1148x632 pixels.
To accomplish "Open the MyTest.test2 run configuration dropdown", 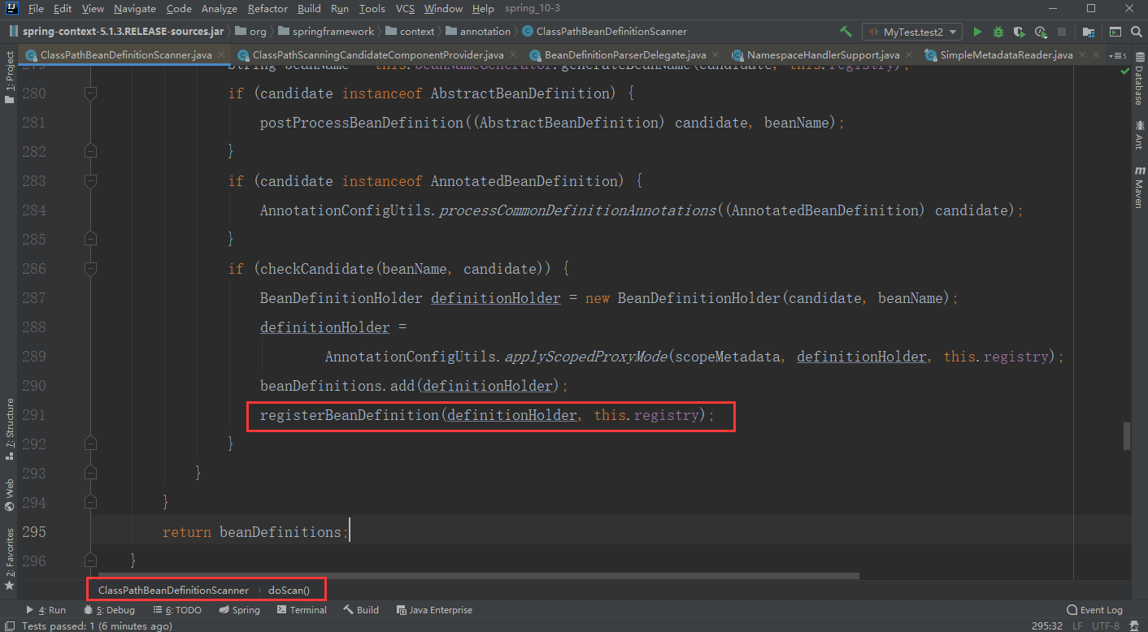I will click(x=911, y=32).
